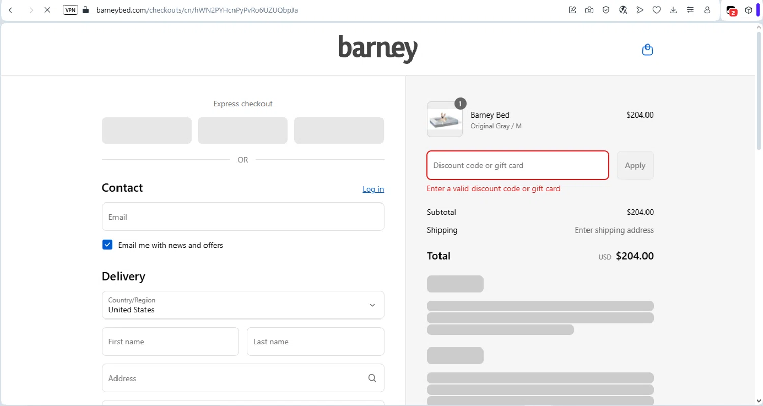Open the edit page pin icon
The height and width of the screenshot is (406, 763).
click(x=572, y=10)
